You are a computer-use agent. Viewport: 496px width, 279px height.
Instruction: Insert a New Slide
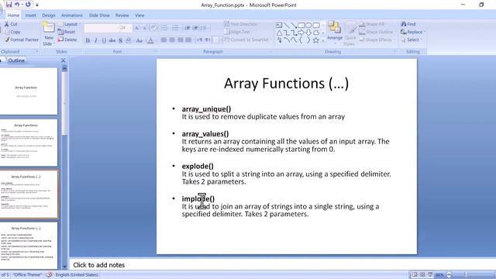(x=48, y=34)
